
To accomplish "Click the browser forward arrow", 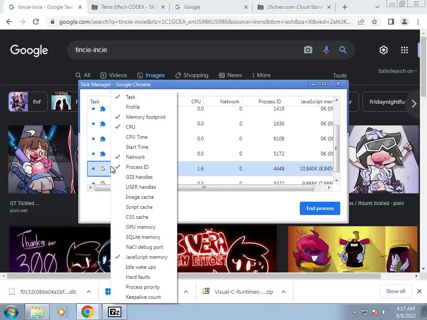I will 23,22.
